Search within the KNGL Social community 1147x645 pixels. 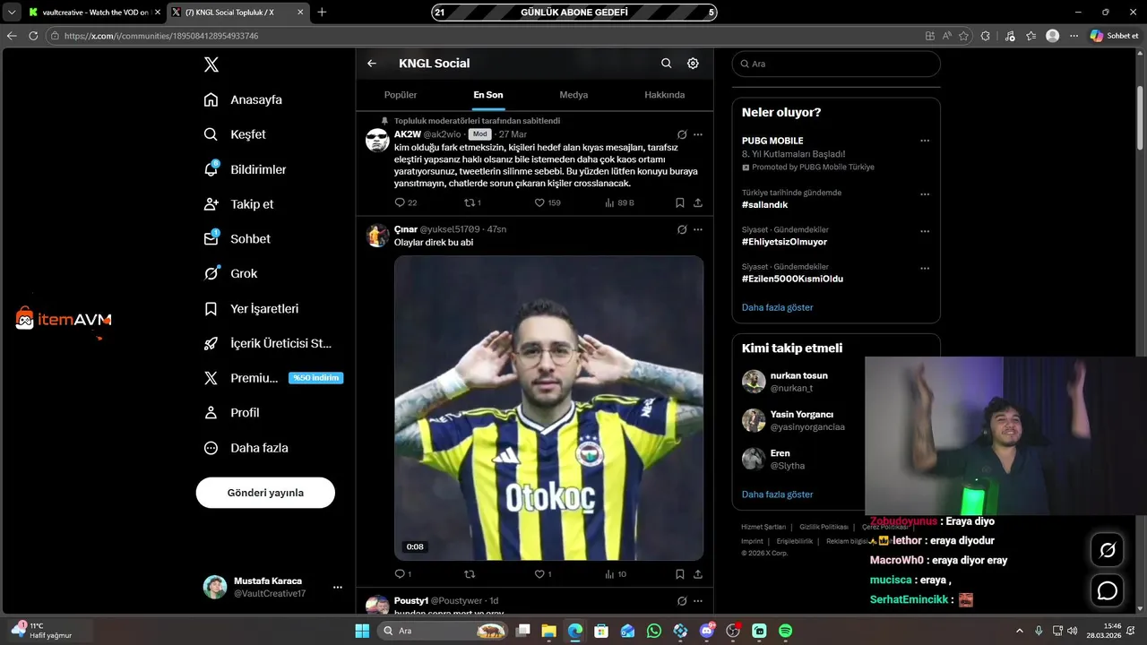pyautogui.click(x=666, y=64)
